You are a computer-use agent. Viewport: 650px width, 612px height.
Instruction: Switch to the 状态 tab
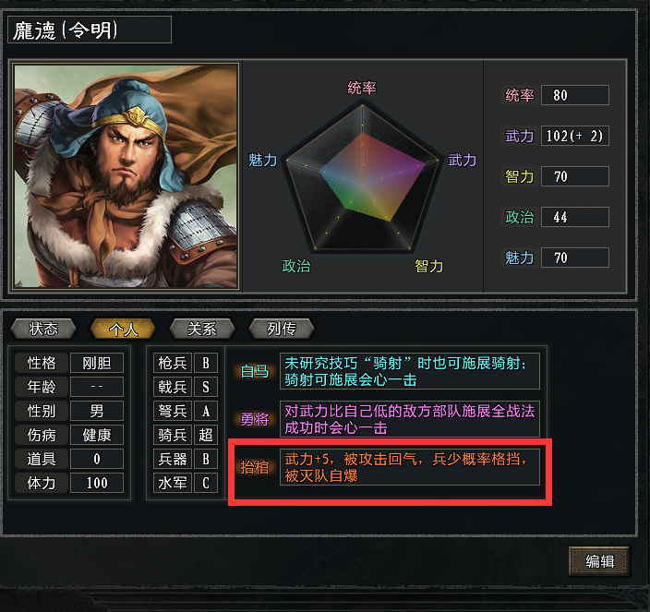(43, 329)
